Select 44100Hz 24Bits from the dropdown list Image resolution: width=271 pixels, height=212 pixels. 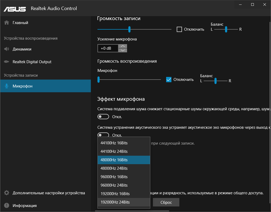pyautogui.click(x=114, y=151)
